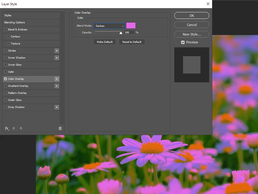Click Reset to Default button
Screen dimensions: 258x194
(x=132, y=42)
